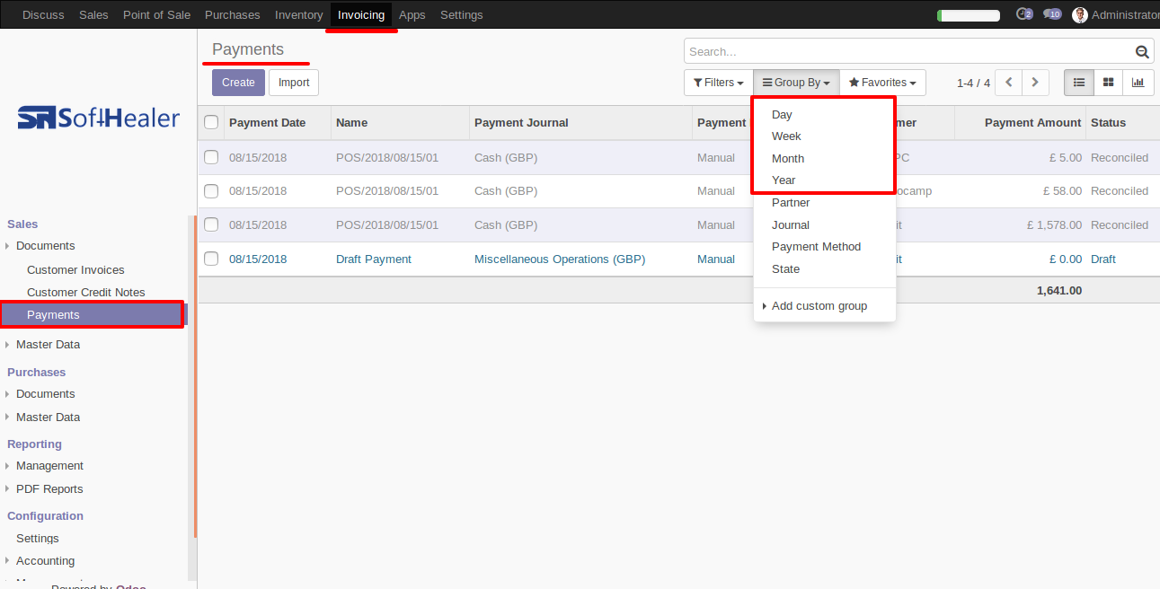Open Payments in sidebar

tap(53, 315)
